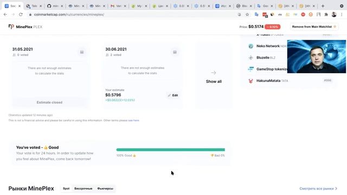Select the Фьючерсы markets tab
The height and width of the screenshot is (195, 347).
[105, 188]
